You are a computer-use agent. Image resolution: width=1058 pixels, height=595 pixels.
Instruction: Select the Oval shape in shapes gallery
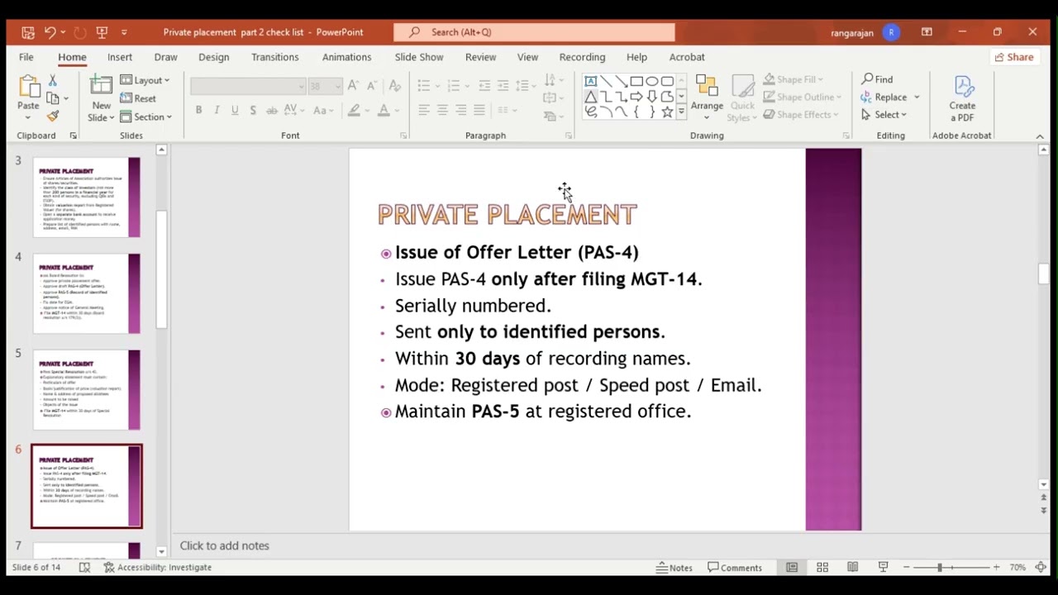coord(652,81)
